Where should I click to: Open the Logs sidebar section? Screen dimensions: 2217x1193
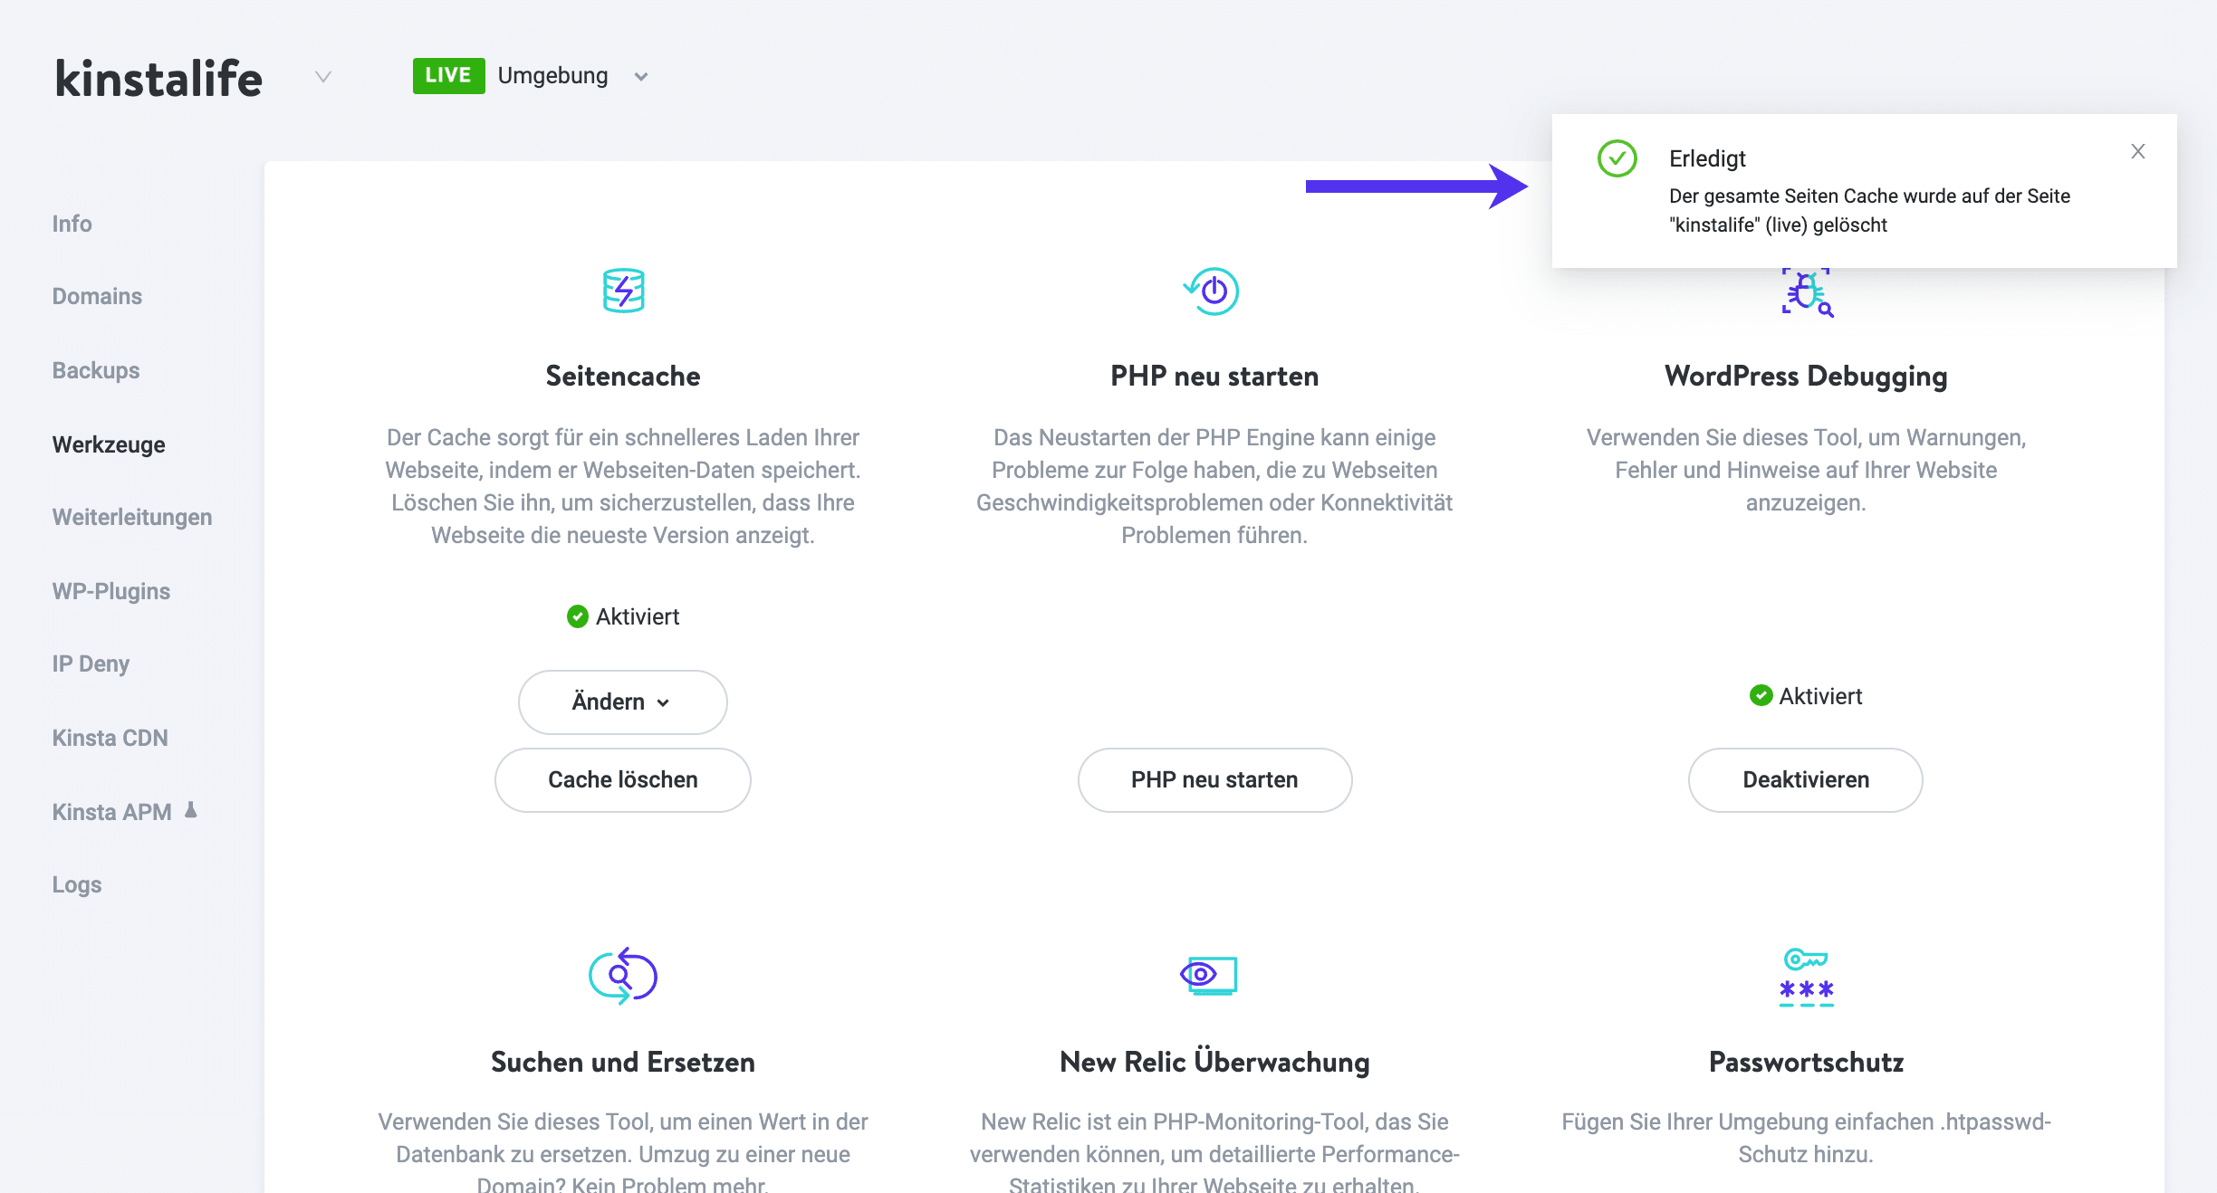tap(77, 884)
